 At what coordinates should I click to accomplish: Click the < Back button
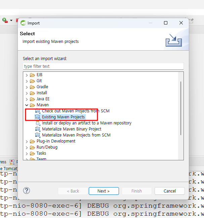coord(73,191)
